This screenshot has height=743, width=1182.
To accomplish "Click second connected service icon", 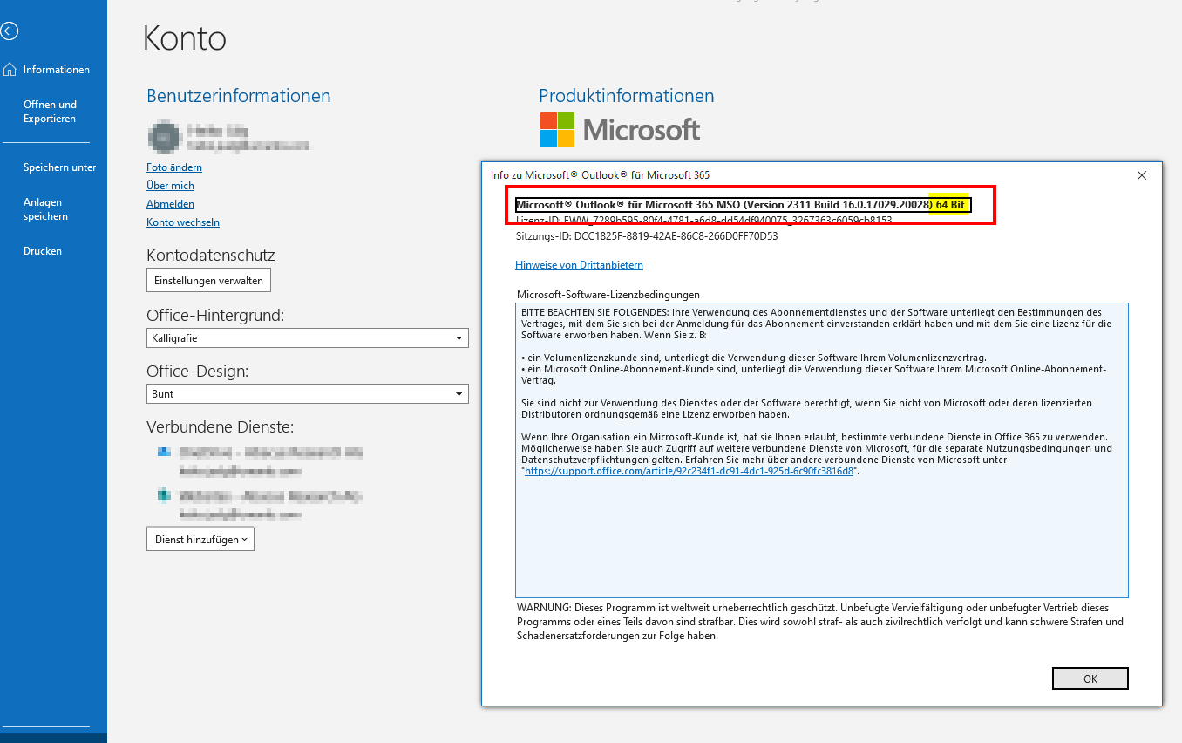I will tap(163, 495).
